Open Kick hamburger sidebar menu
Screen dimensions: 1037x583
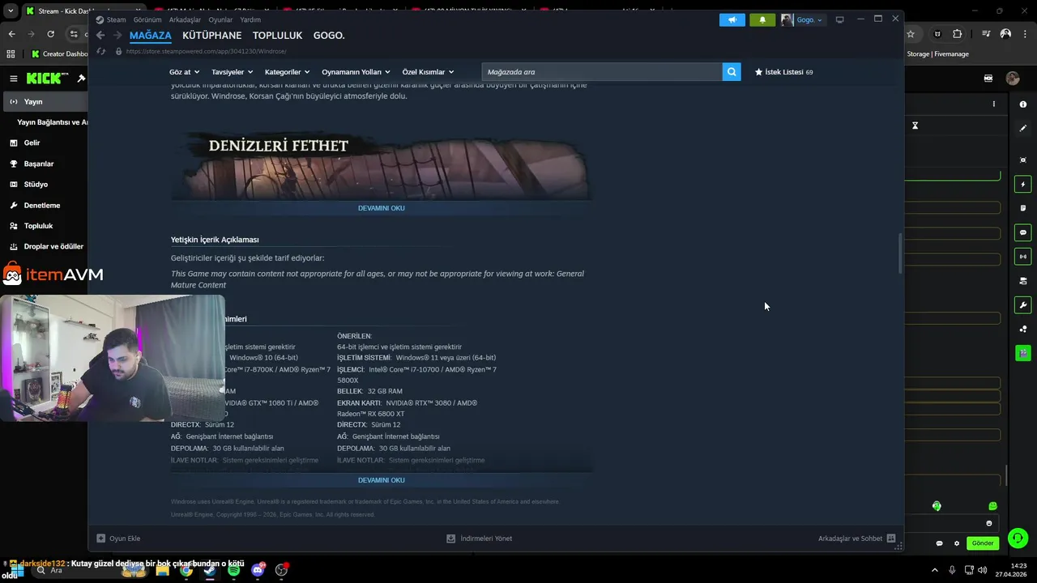[x=14, y=79]
